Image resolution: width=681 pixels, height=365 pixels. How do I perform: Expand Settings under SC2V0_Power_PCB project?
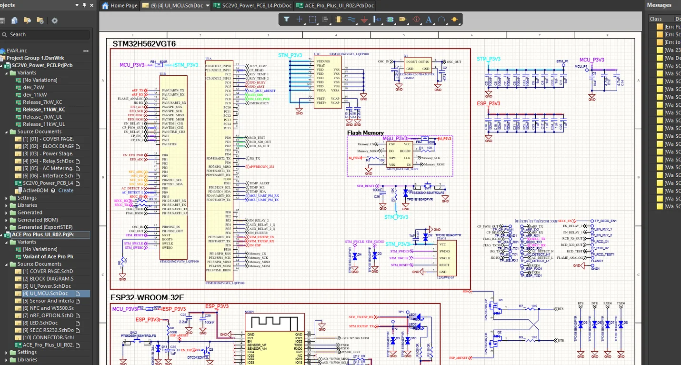tap(7, 198)
